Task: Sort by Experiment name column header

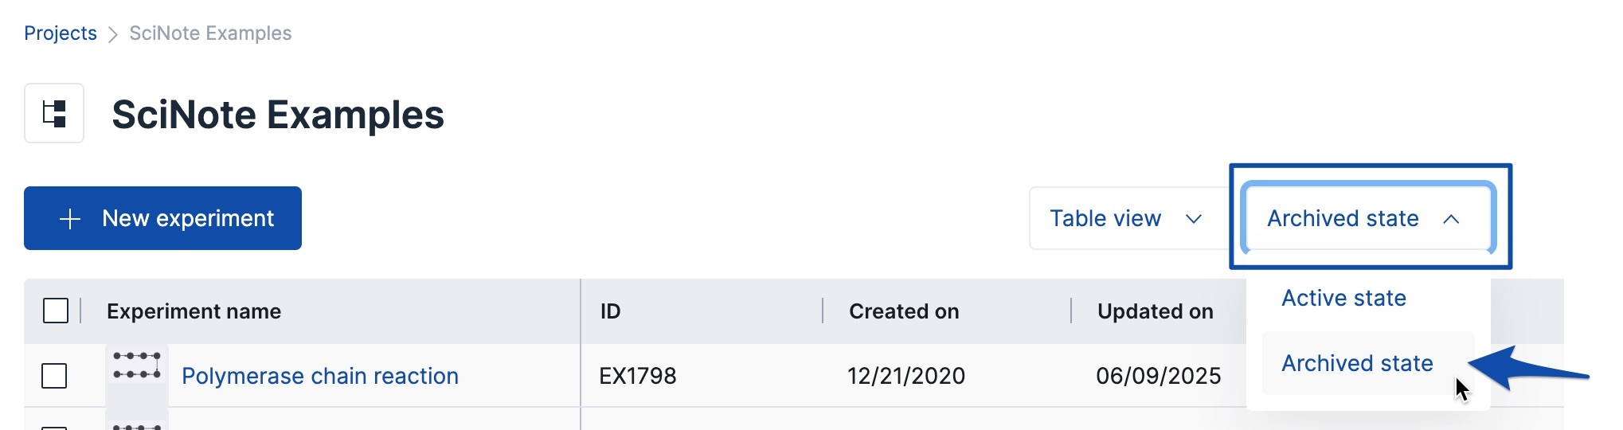Action: 194,311
